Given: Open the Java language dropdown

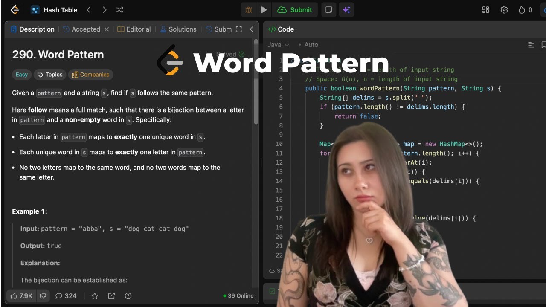Looking at the screenshot, I should point(279,45).
